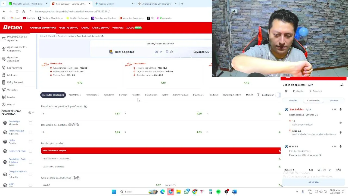
Task: Add a favorite competition with plus icon
Action: click(30, 113)
